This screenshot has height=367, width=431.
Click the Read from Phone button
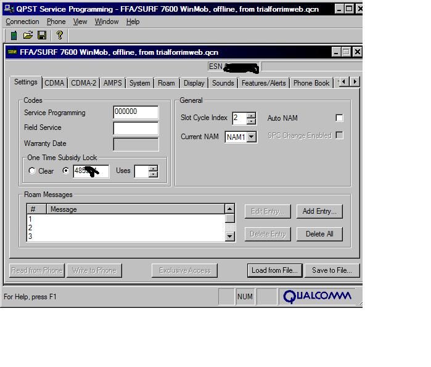coord(37,270)
